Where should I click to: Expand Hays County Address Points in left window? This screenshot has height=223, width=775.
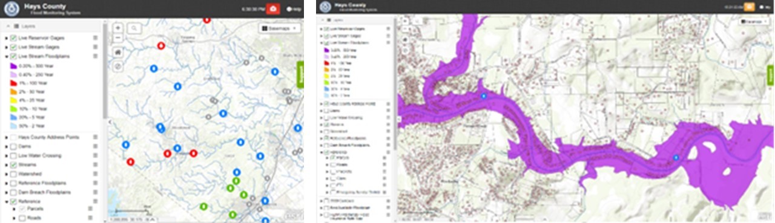coord(7,137)
